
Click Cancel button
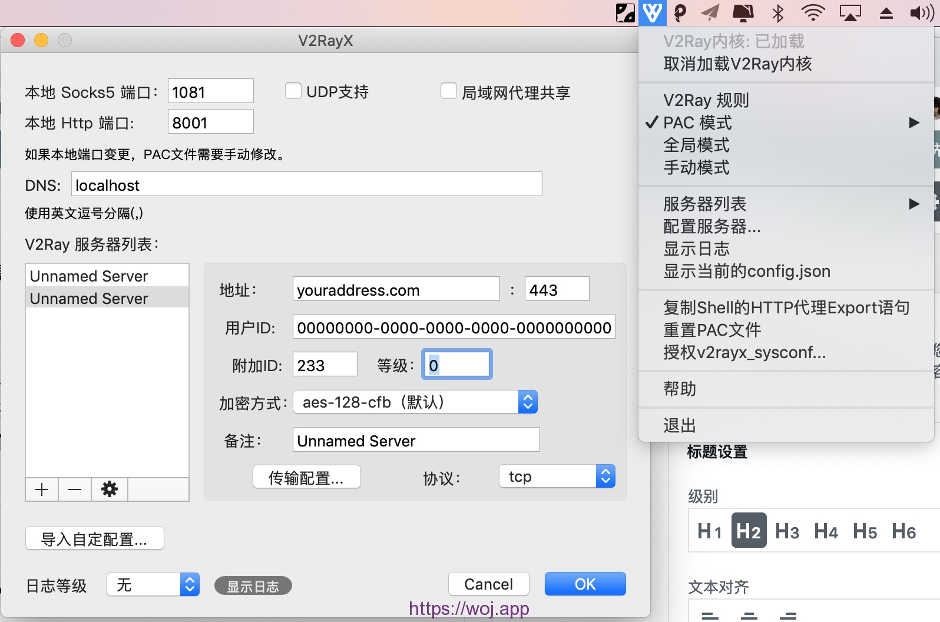(488, 584)
